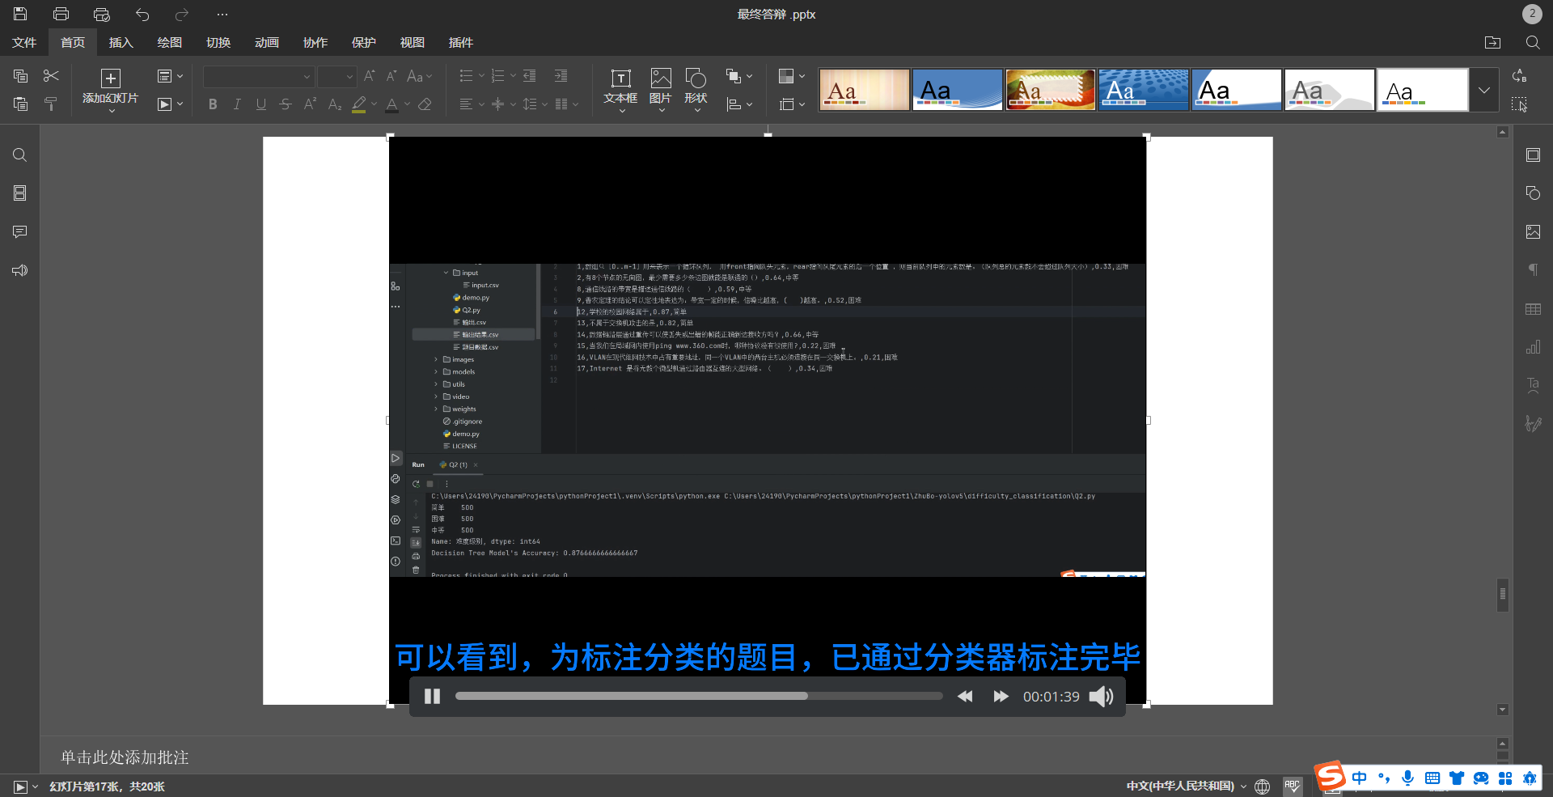Open the language selector 中文(中华人民共和国)
Viewport: 1553px width, 797px height.
click(1186, 786)
